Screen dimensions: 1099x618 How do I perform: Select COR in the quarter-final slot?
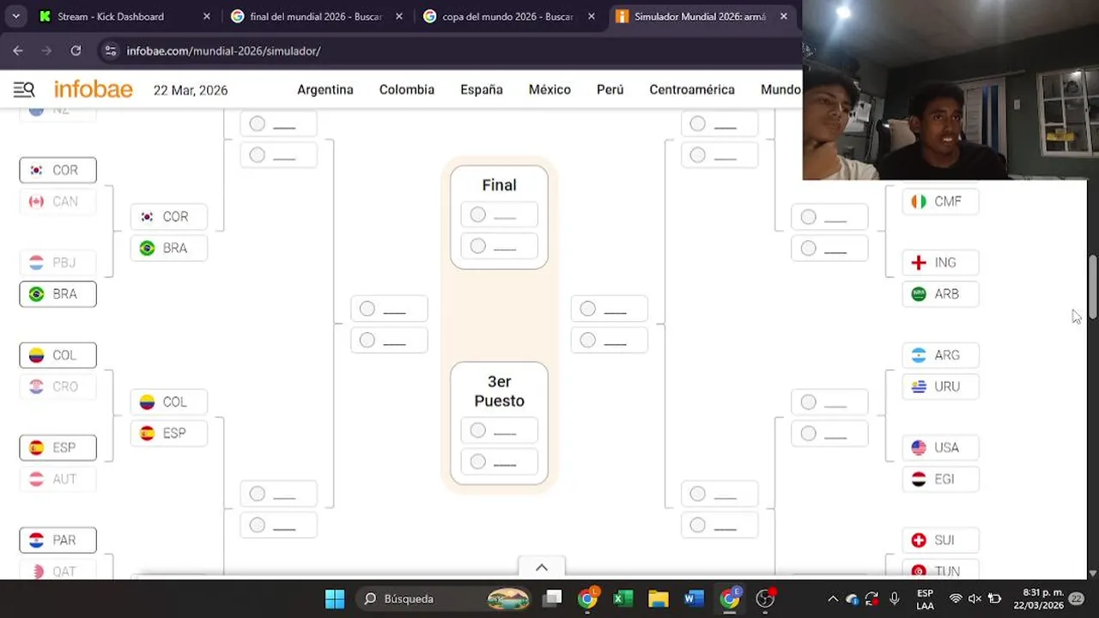pyautogui.click(x=169, y=217)
